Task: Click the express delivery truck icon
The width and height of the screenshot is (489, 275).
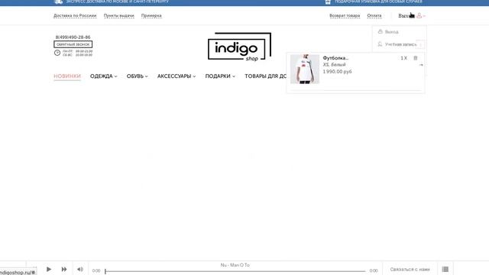Action: [58, 2]
